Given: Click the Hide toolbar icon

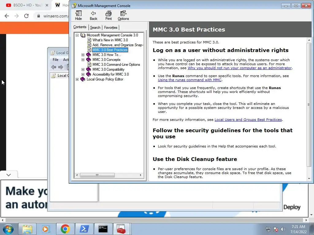Looking at the screenshot, I should click(x=78, y=16).
